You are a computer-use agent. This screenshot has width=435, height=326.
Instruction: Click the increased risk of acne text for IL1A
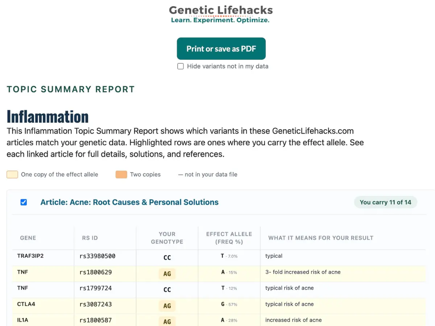click(293, 320)
